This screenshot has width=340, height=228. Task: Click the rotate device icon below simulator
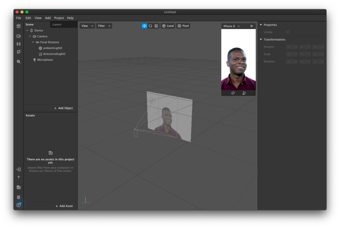pos(244,93)
